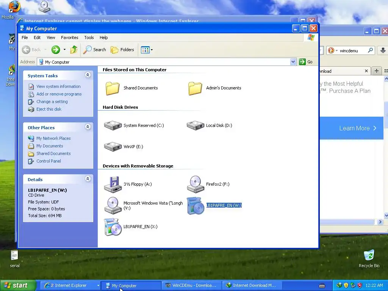Collapse the Other Places panel
The image size is (388, 291).
coord(88,127)
